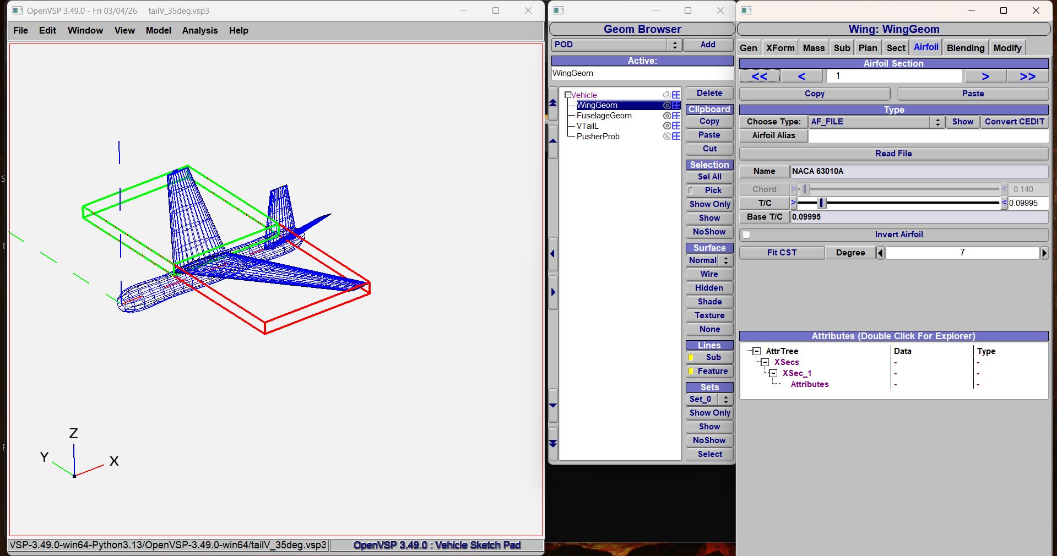1057x556 pixels.
Task: Increase Fit CST Degree with right arrow
Action: click(x=1044, y=253)
